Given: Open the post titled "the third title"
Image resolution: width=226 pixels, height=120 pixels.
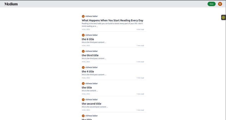Looking at the screenshot, I should pyautogui.click(x=90, y=55).
